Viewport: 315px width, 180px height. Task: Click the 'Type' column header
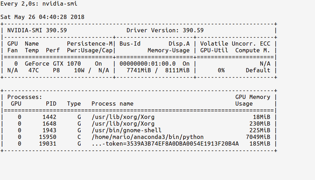point(74,104)
